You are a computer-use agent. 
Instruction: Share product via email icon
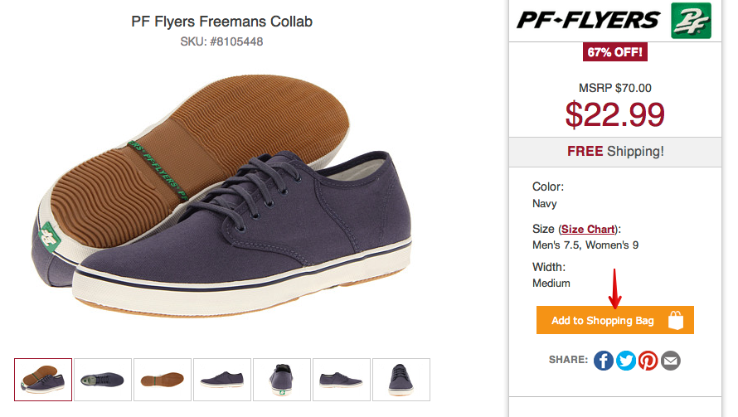click(671, 361)
